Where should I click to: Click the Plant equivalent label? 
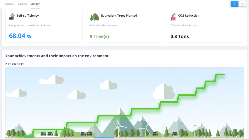click(15, 64)
